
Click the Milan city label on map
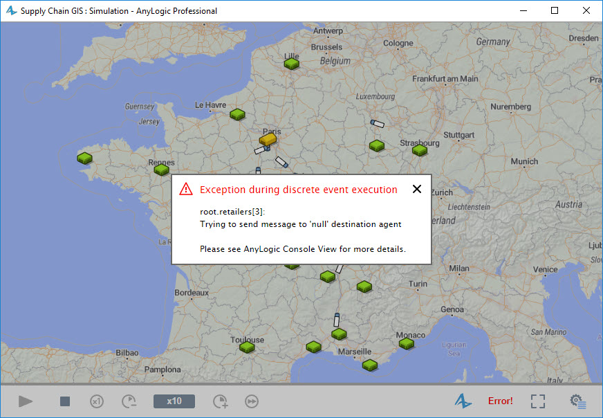(459, 269)
